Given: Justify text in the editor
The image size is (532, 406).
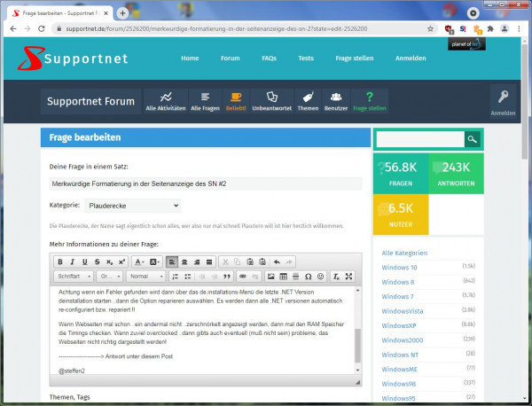Looking at the screenshot, I should pos(209,262).
